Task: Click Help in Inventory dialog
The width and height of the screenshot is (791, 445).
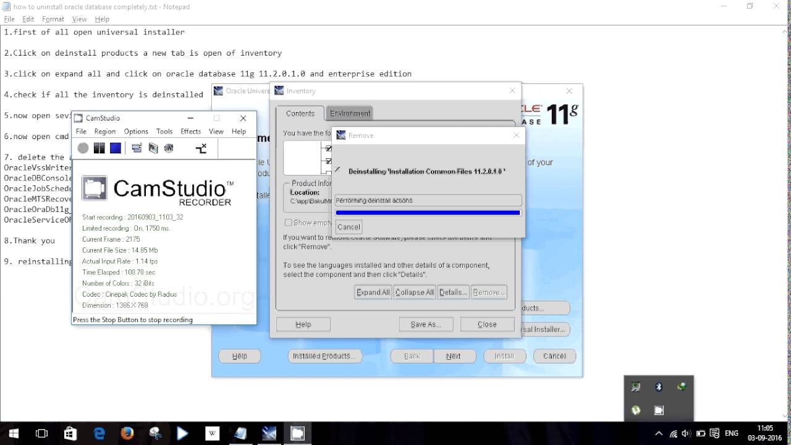Action: 303,324
